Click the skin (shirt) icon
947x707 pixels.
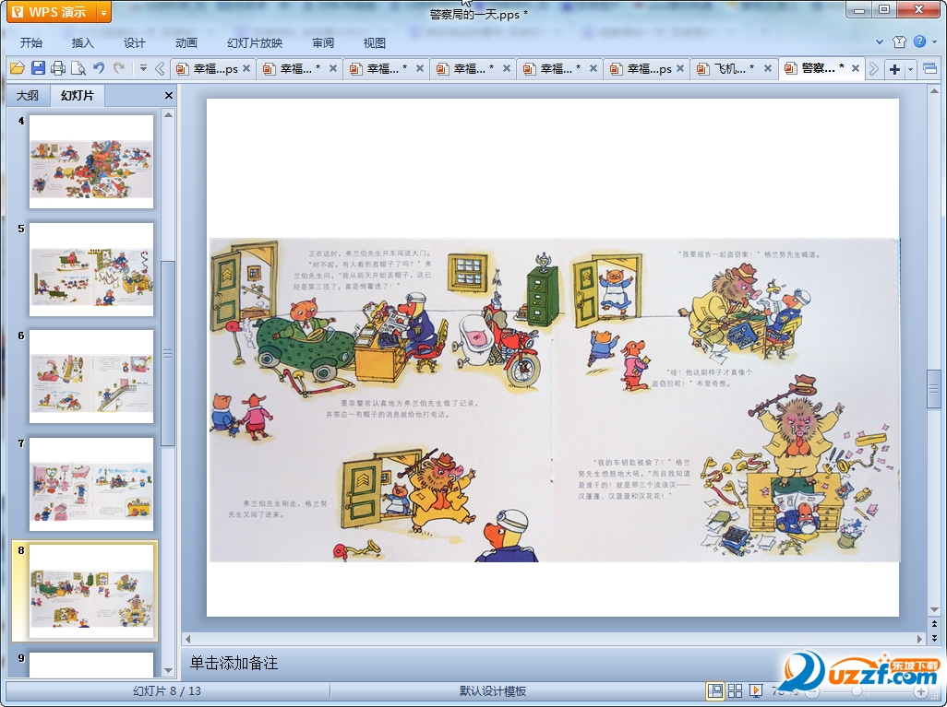pyautogui.click(x=899, y=41)
